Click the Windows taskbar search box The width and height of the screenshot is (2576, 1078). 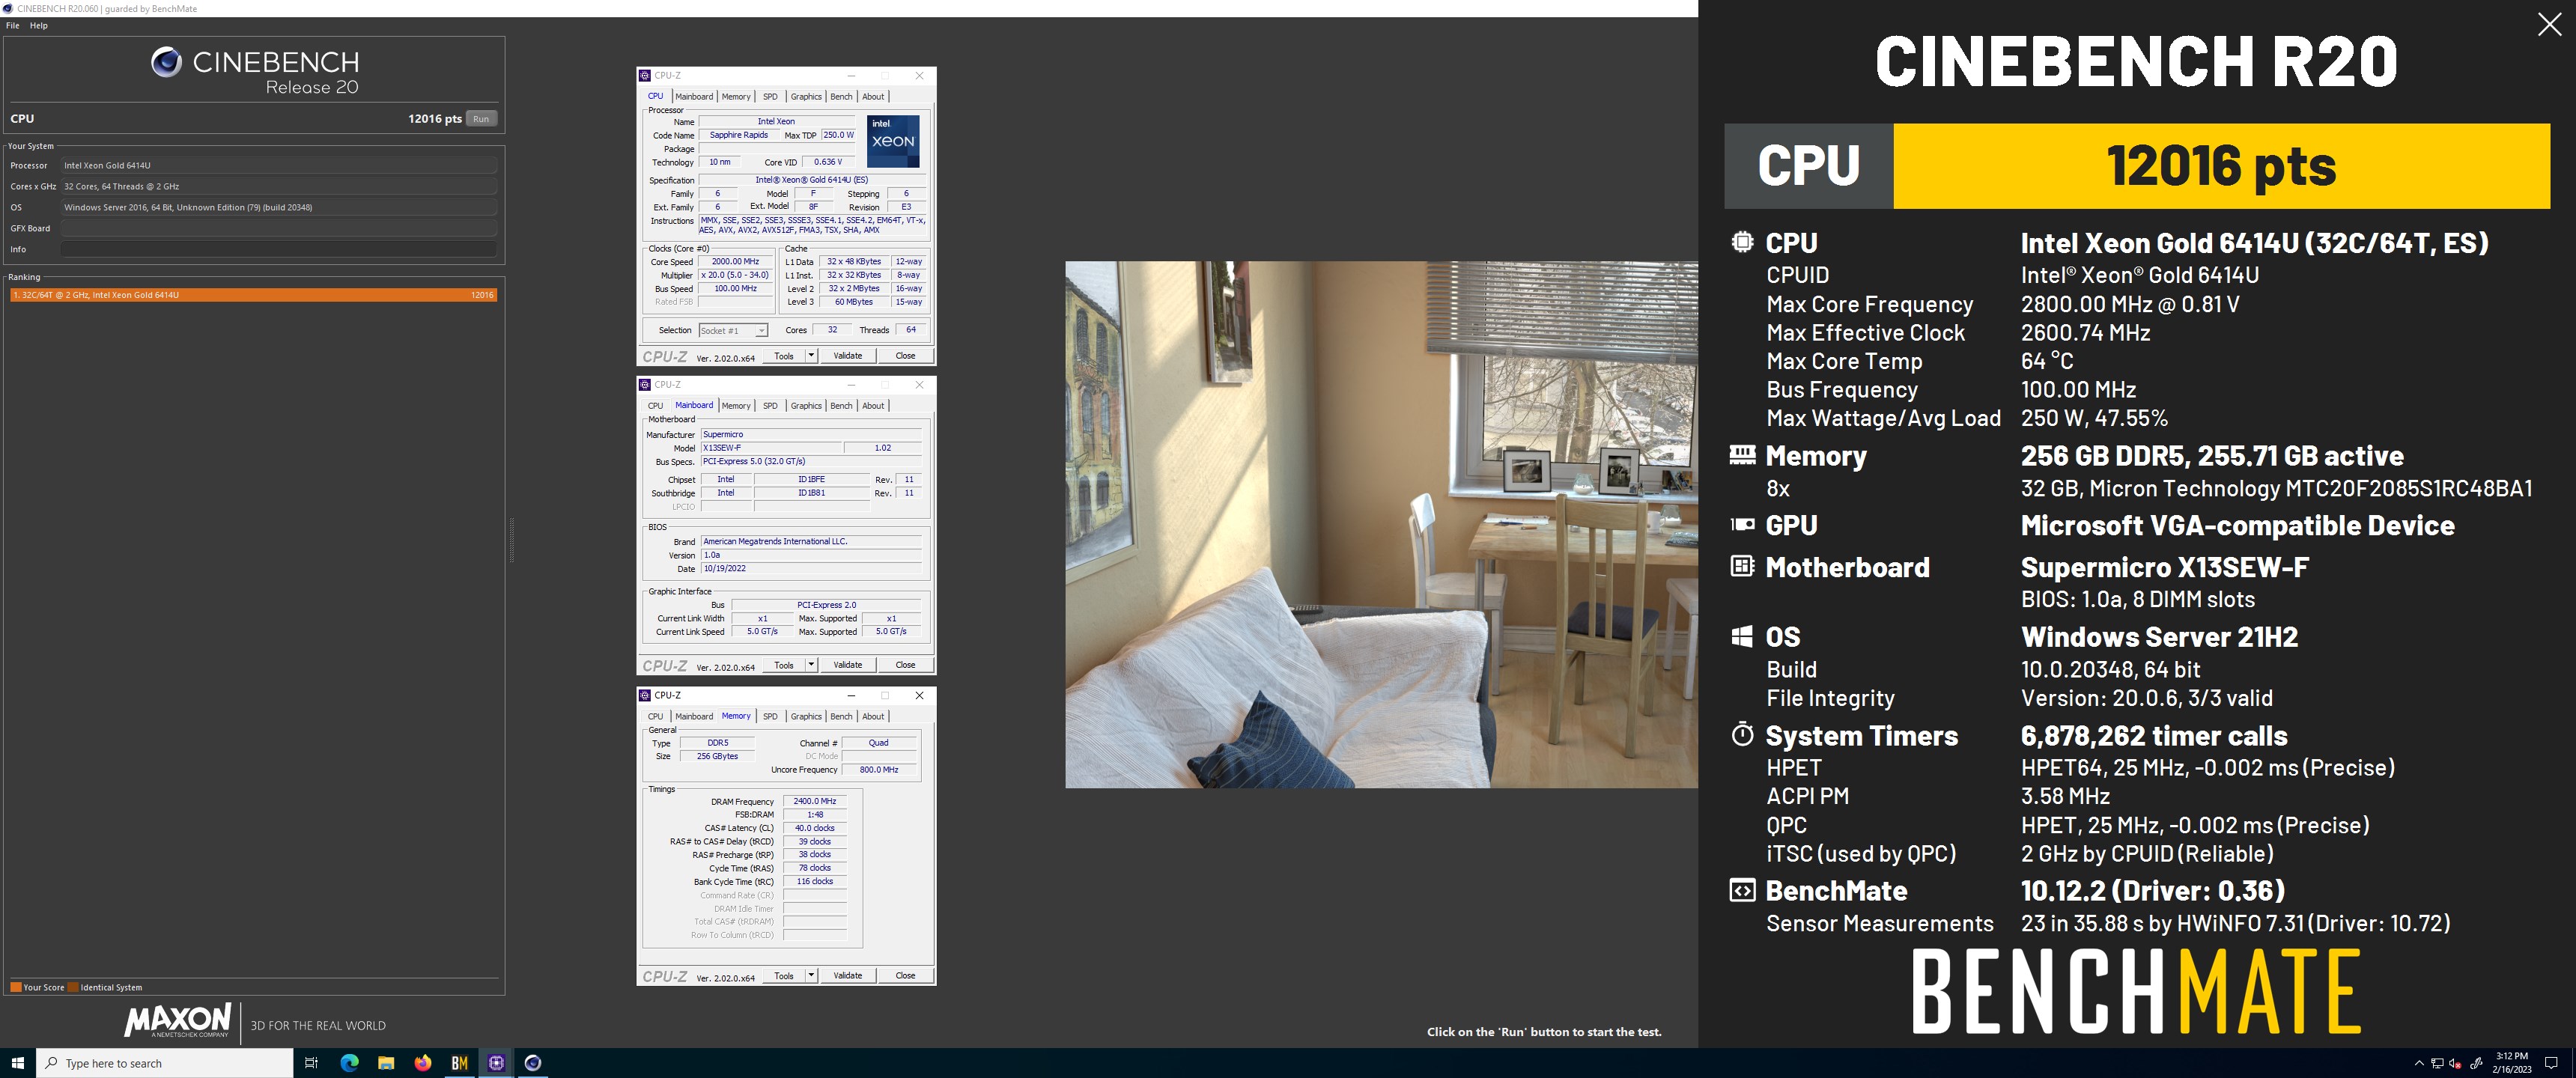tap(165, 1063)
